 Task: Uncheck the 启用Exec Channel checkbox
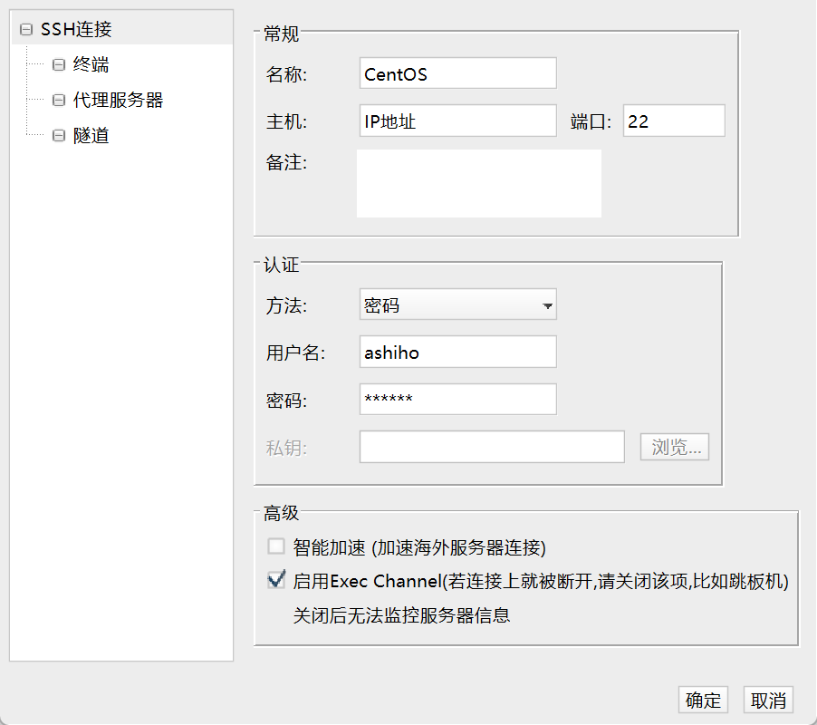coord(276,580)
